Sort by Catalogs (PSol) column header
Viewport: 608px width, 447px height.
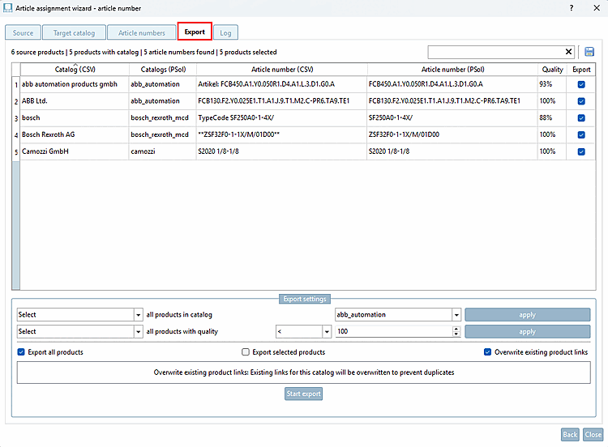coord(163,70)
